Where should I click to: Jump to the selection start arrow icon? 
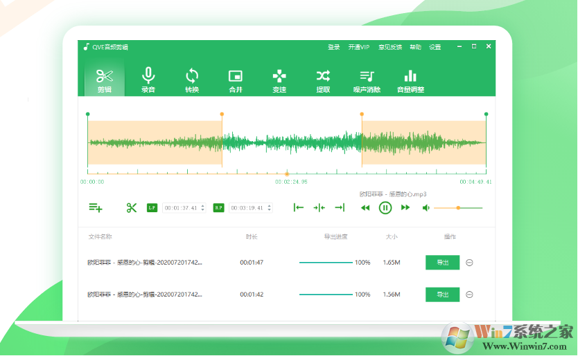pyautogui.click(x=299, y=207)
